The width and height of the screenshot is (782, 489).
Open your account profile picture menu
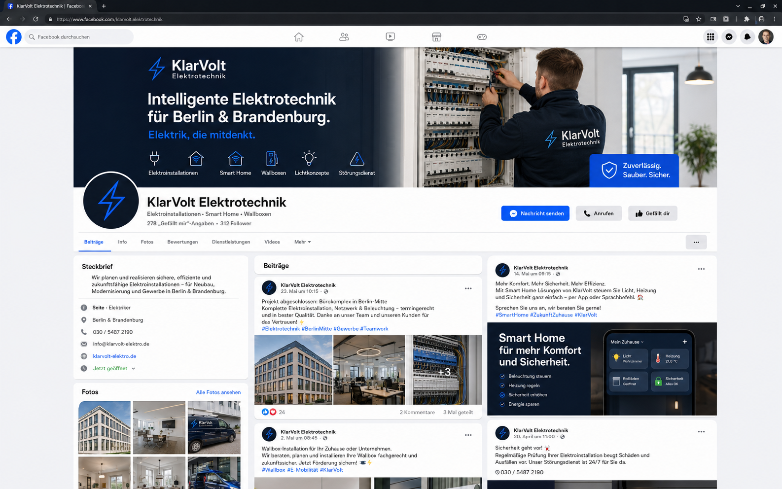point(766,37)
